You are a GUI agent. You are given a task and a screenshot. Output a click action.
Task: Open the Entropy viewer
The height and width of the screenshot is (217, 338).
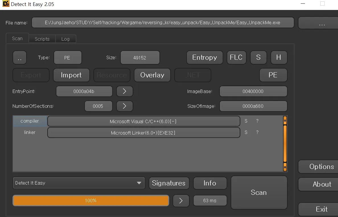tap(204, 57)
